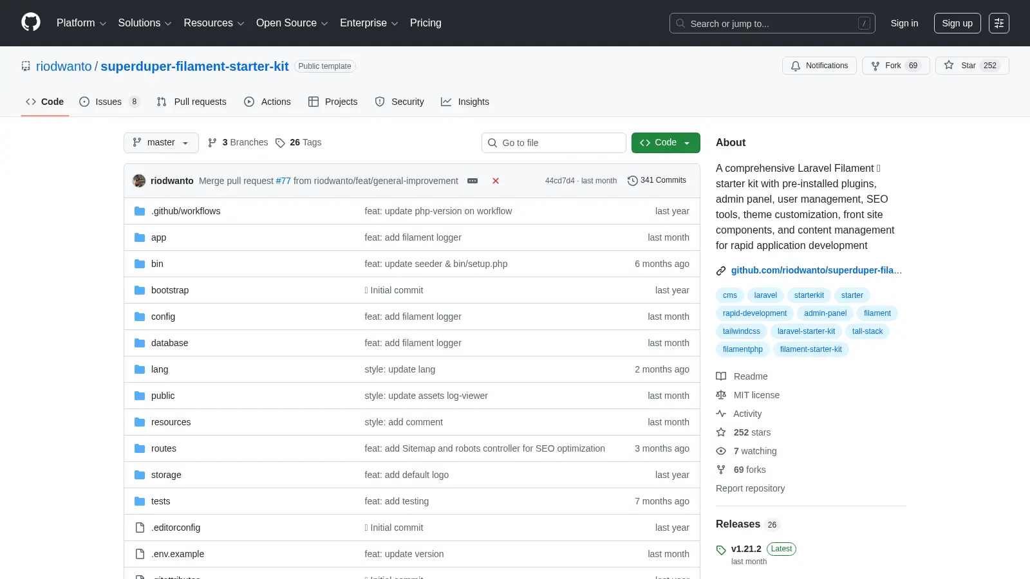
Task: Open the Platform dropdown menu
Action: click(x=81, y=23)
